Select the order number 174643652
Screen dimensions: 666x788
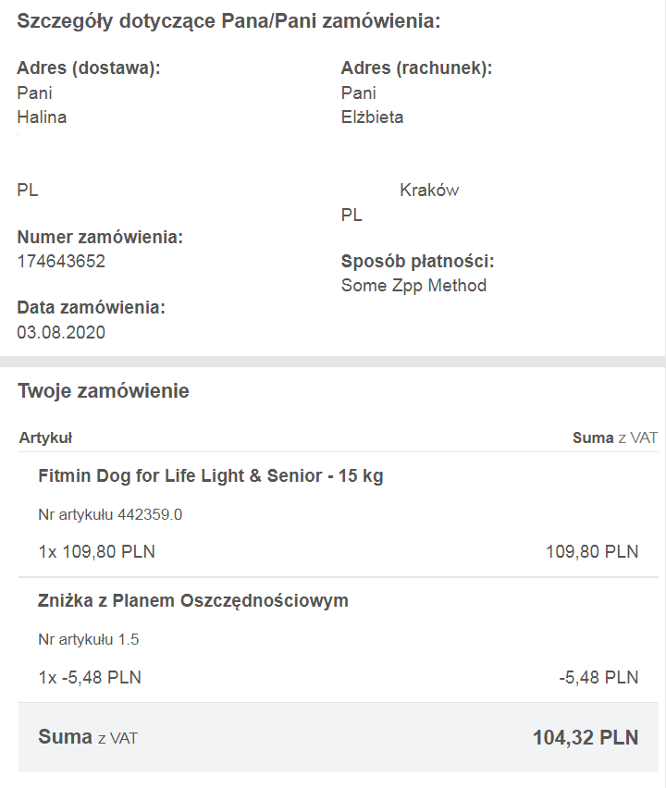click(61, 262)
